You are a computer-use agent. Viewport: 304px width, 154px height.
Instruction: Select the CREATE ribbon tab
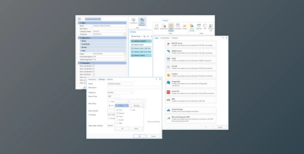click(x=165, y=21)
